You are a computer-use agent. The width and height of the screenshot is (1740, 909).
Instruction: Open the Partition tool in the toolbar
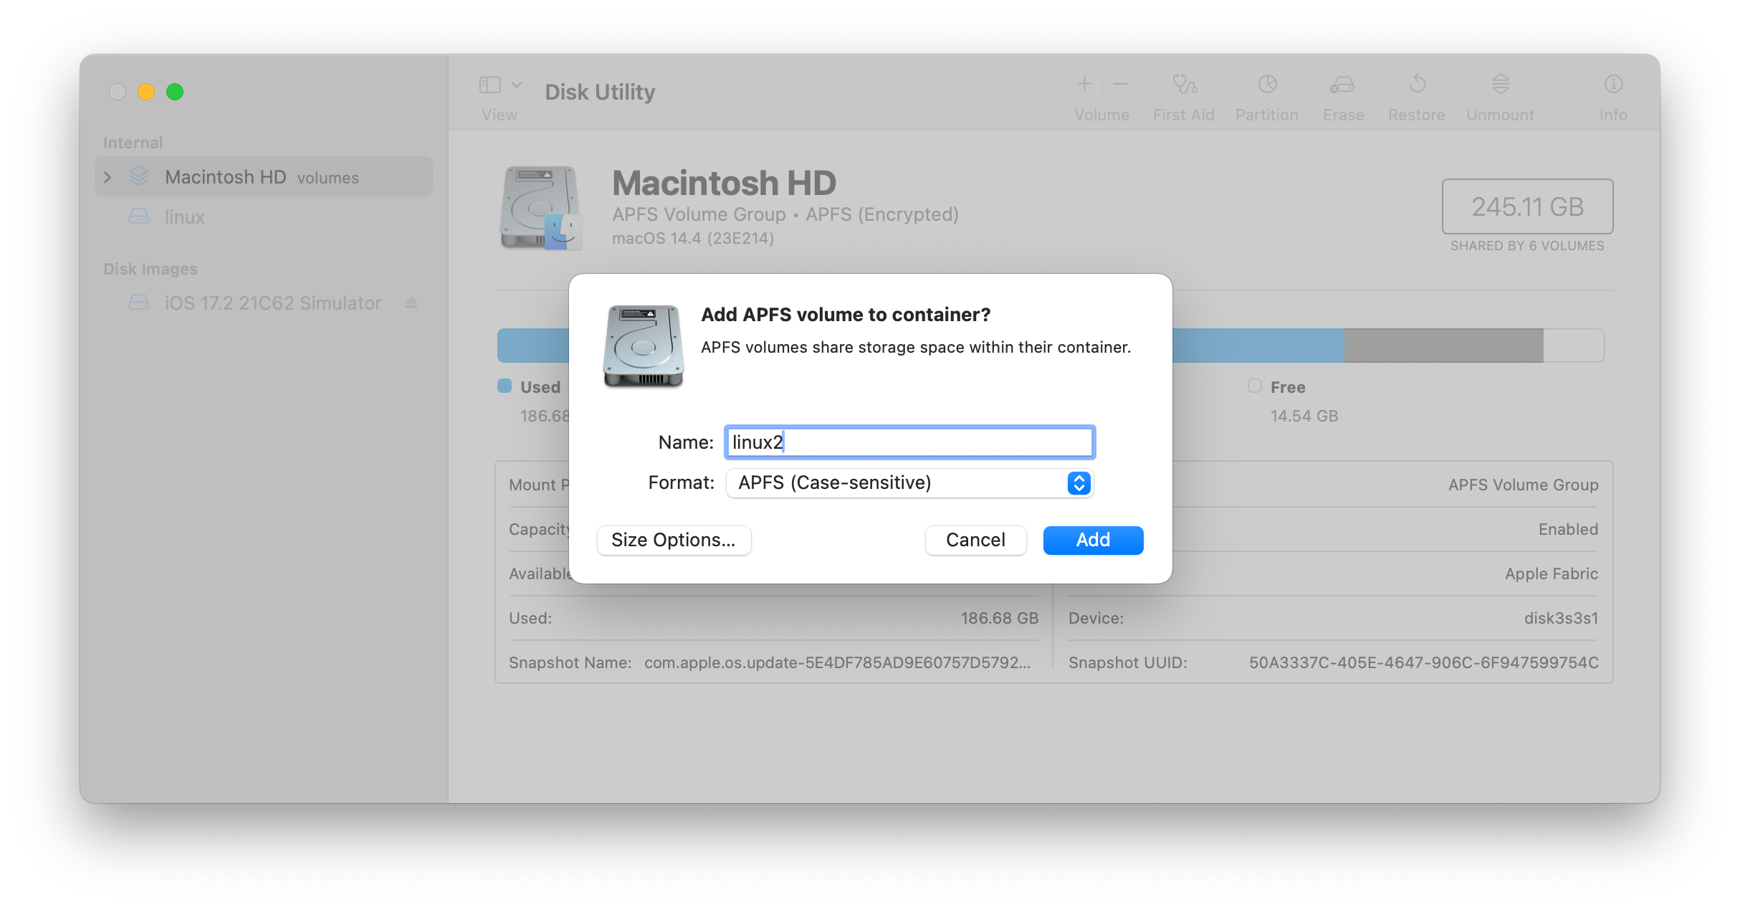click(1267, 84)
